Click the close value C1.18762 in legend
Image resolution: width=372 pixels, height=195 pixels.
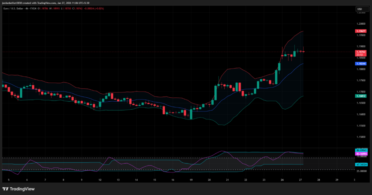click(x=75, y=9)
